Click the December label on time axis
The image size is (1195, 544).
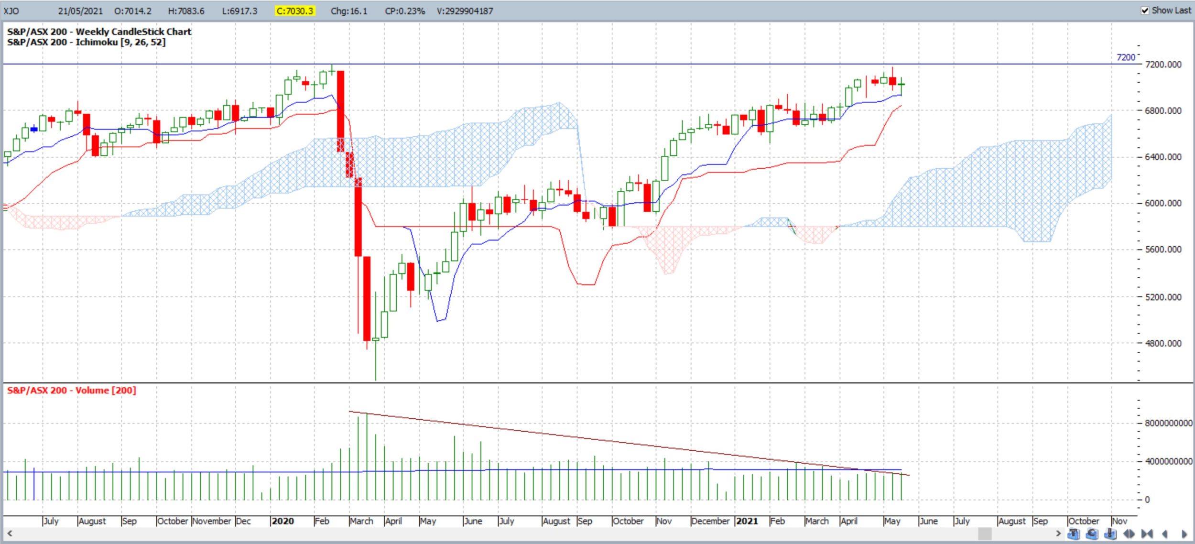[x=710, y=521]
